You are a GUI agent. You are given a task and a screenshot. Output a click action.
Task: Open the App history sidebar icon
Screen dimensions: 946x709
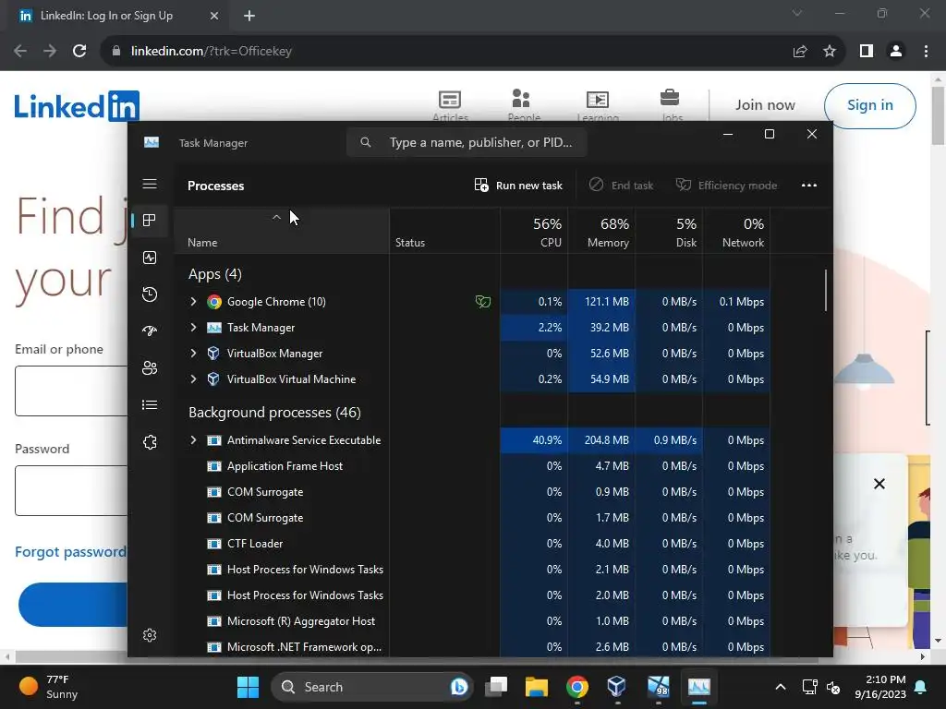pos(150,294)
